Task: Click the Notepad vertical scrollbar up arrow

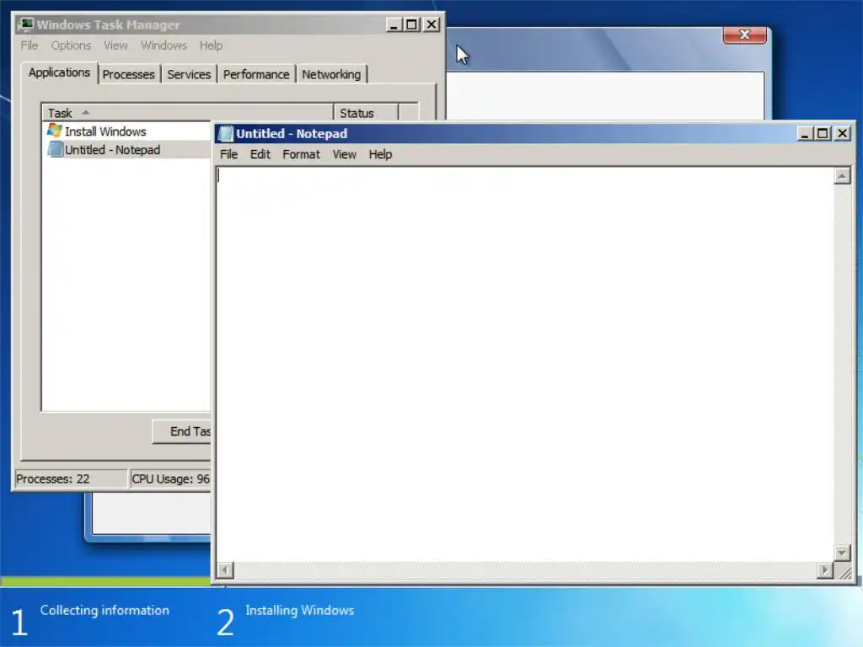Action: [x=842, y=176]
